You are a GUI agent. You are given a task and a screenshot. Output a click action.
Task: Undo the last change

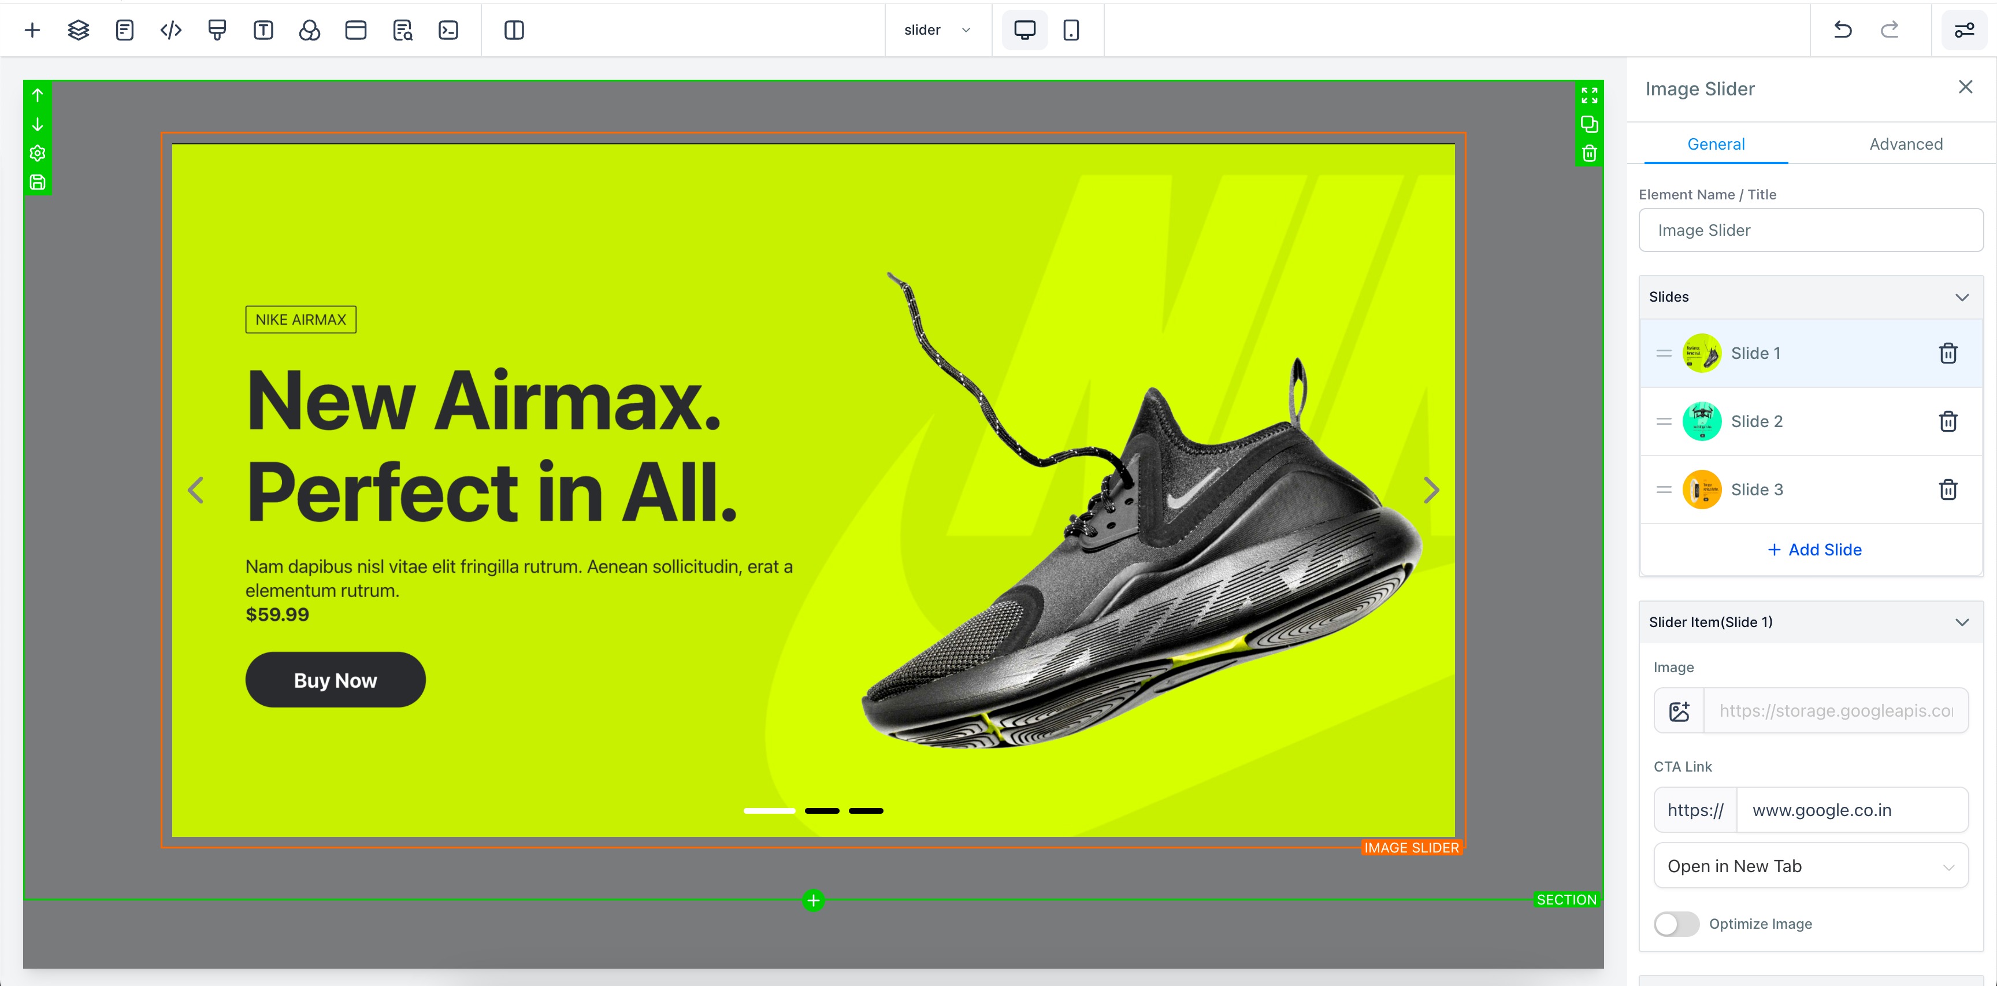click(1842, 30)
